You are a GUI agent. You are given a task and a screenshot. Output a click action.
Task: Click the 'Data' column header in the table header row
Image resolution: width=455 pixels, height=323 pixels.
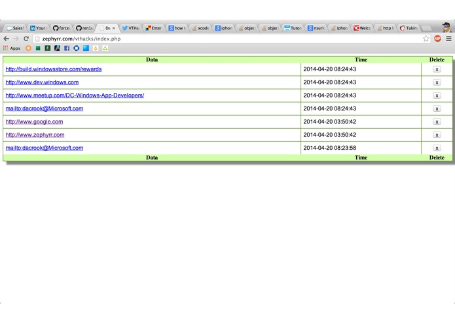tap(152, 59)
